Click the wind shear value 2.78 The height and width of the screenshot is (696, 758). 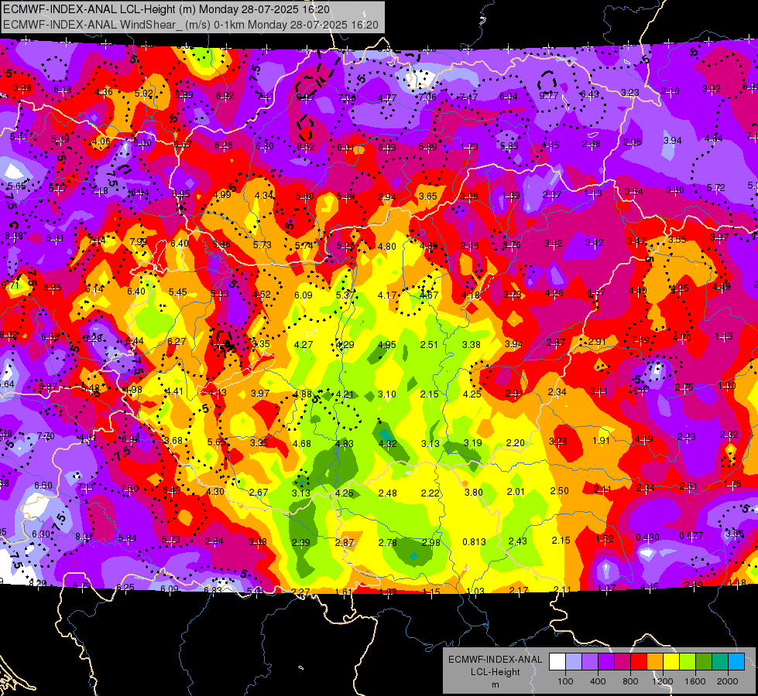pyautogui.click(x=388, y=542)
